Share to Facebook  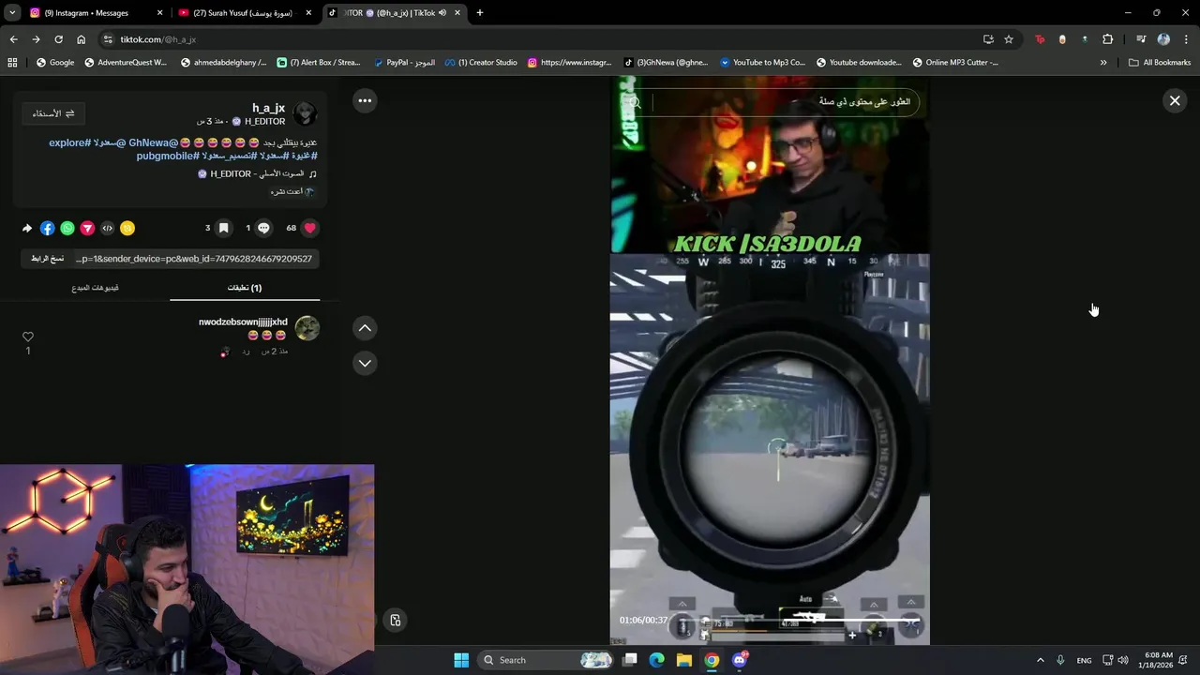click(47, 228)
